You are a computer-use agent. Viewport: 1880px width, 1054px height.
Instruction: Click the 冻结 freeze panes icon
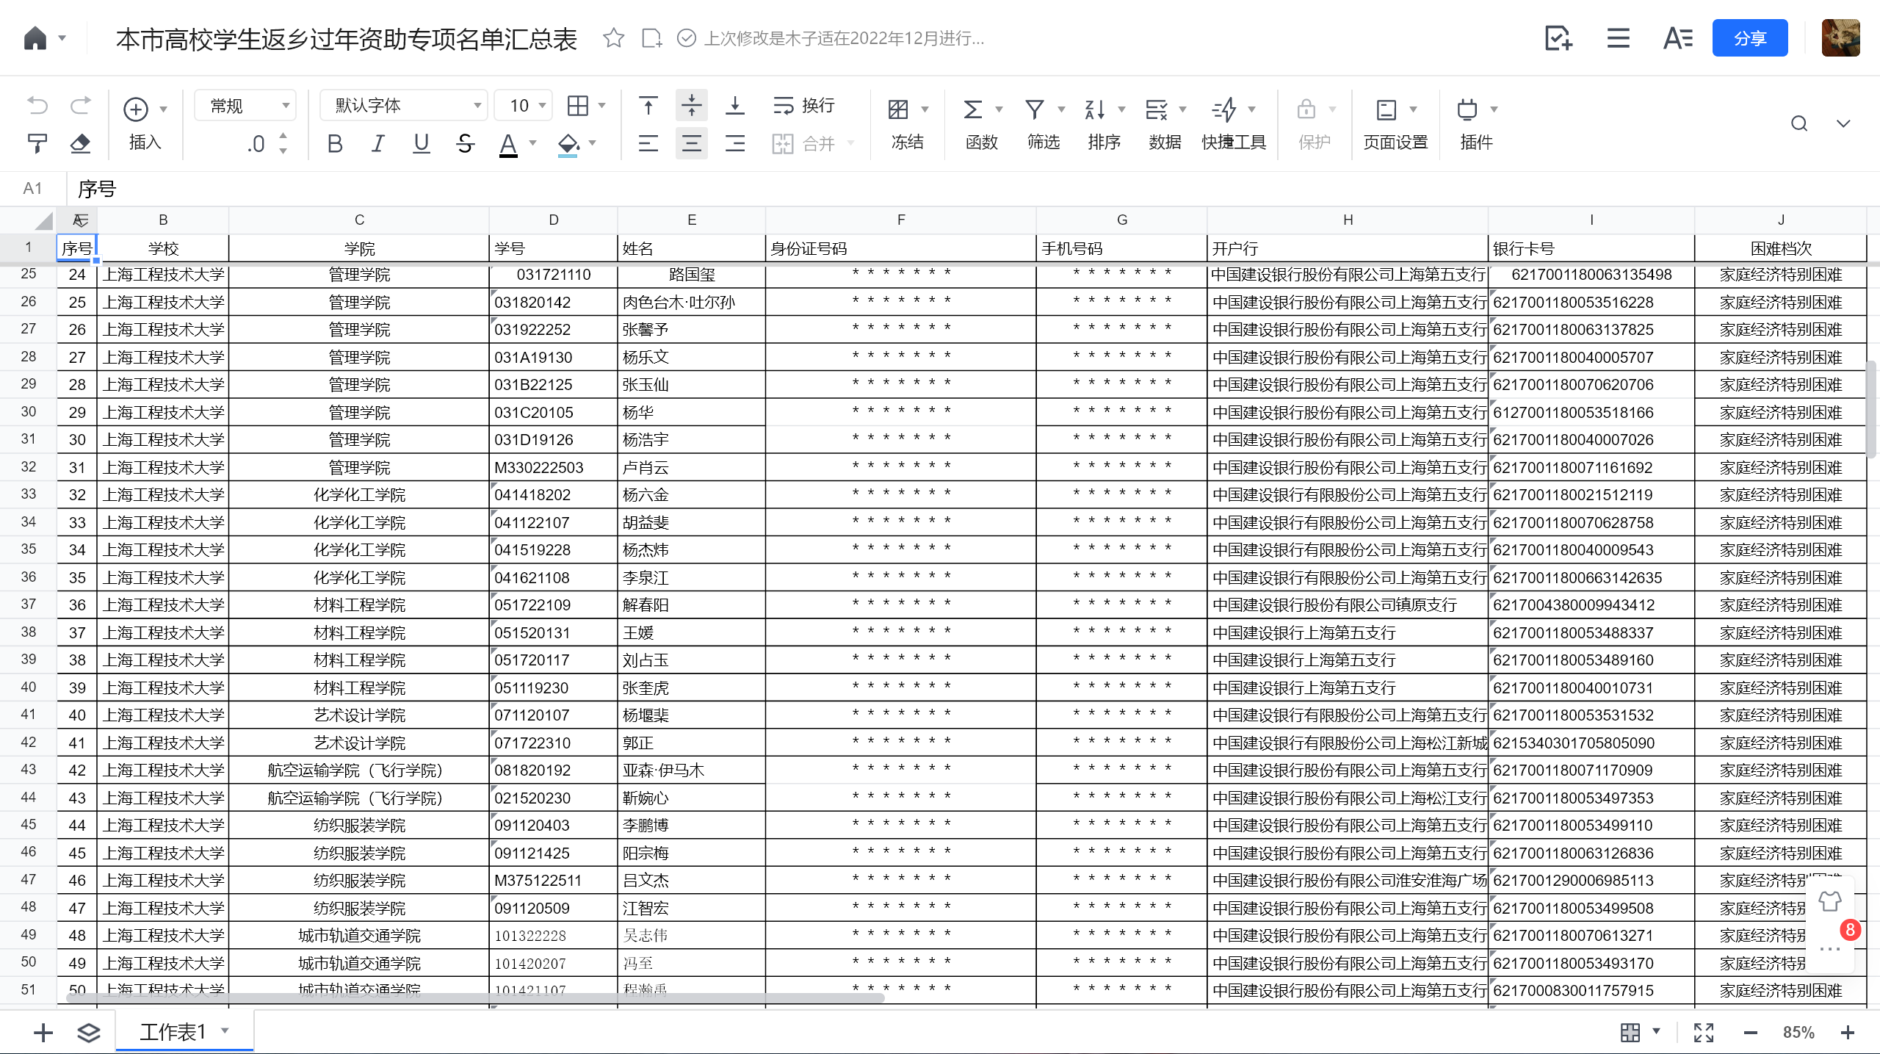[898, 109]
